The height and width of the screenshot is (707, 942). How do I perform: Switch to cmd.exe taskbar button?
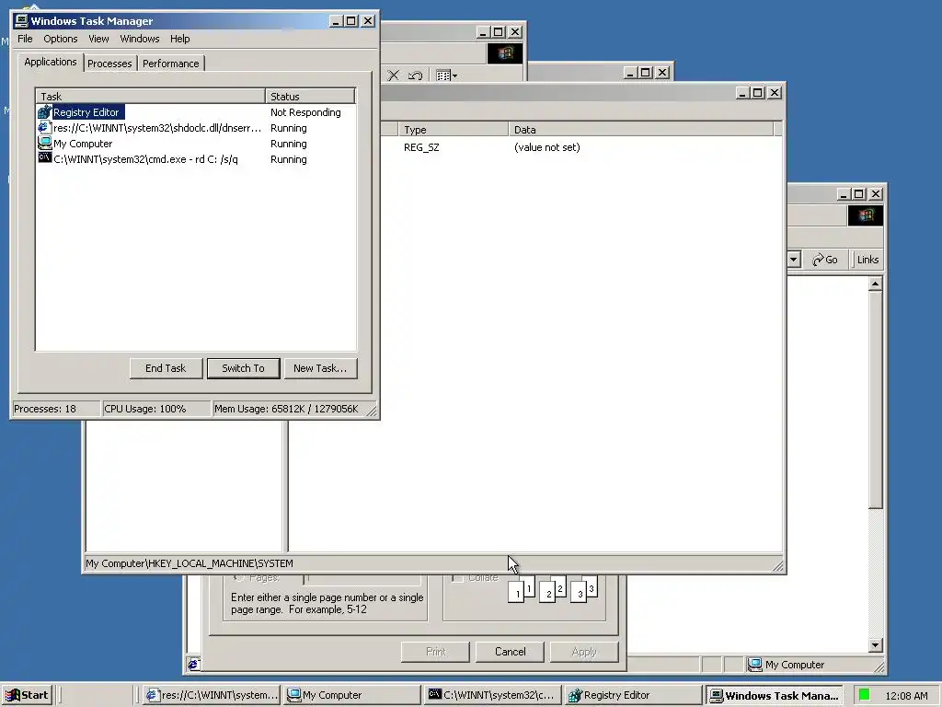(x=492, y=695)
